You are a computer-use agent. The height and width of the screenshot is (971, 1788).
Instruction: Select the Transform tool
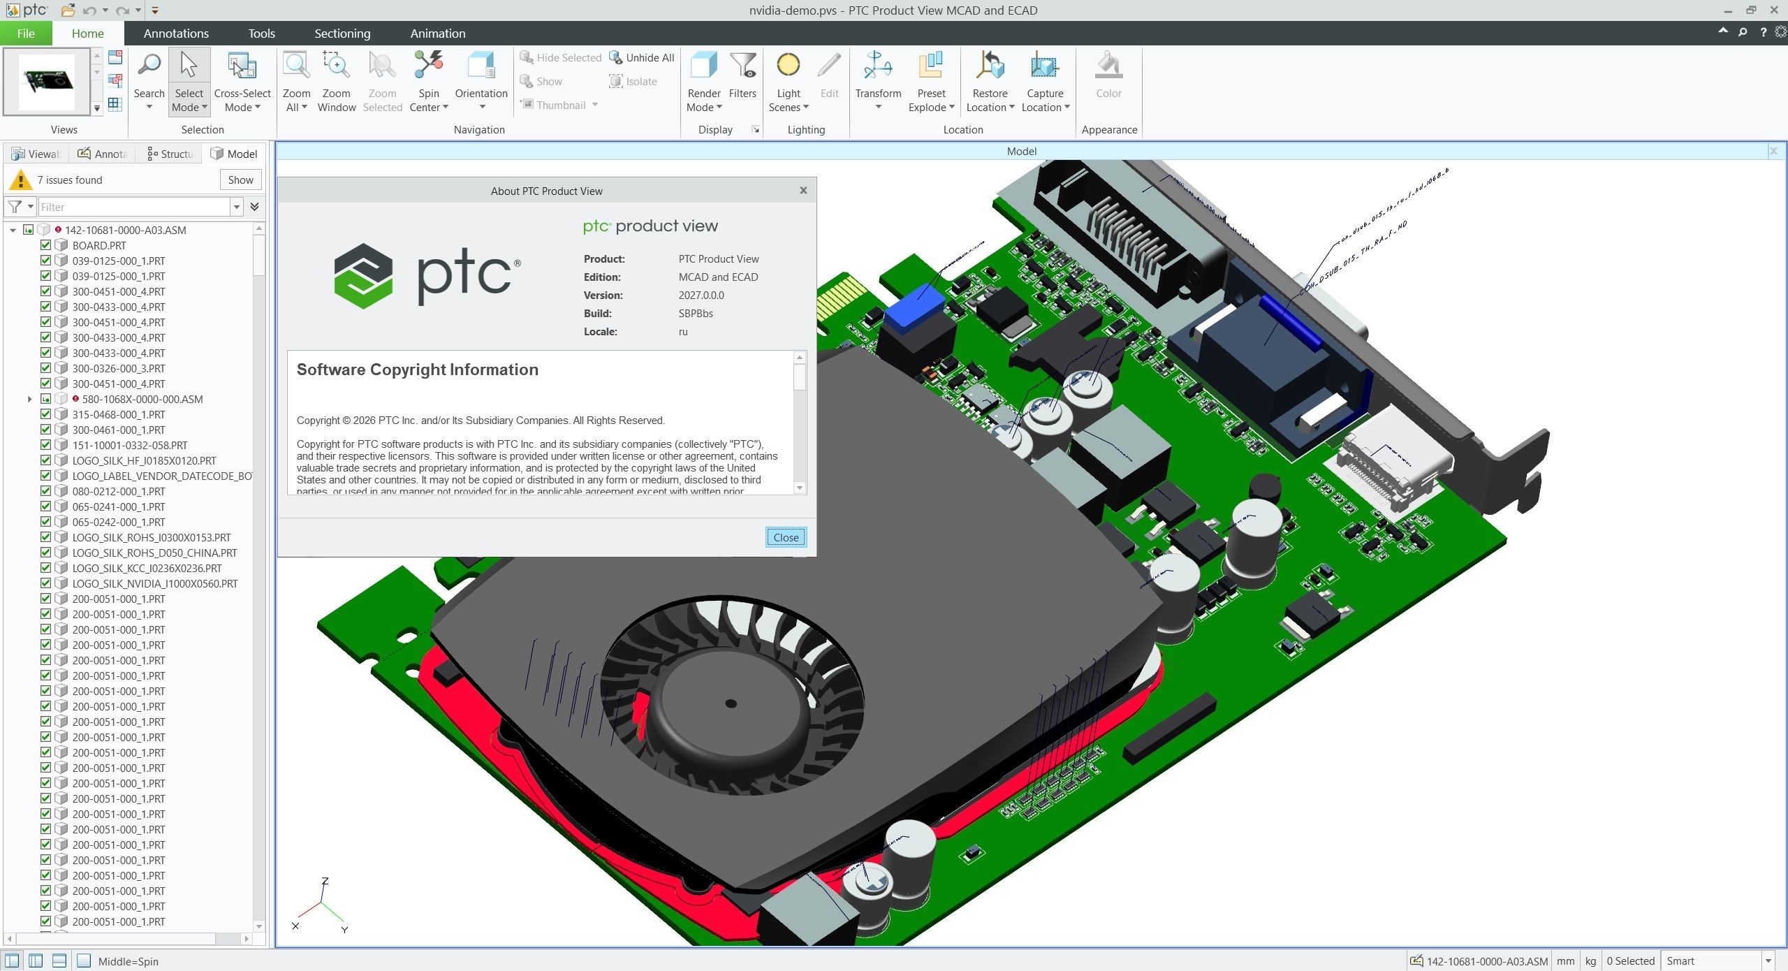(x=878, y=80)
